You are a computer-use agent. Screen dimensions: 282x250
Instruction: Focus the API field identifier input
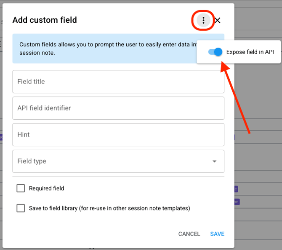point(118,108)
